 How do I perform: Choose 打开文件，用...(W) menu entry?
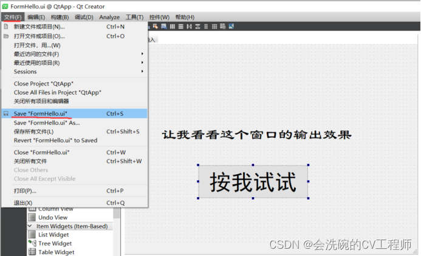(75, 45)
